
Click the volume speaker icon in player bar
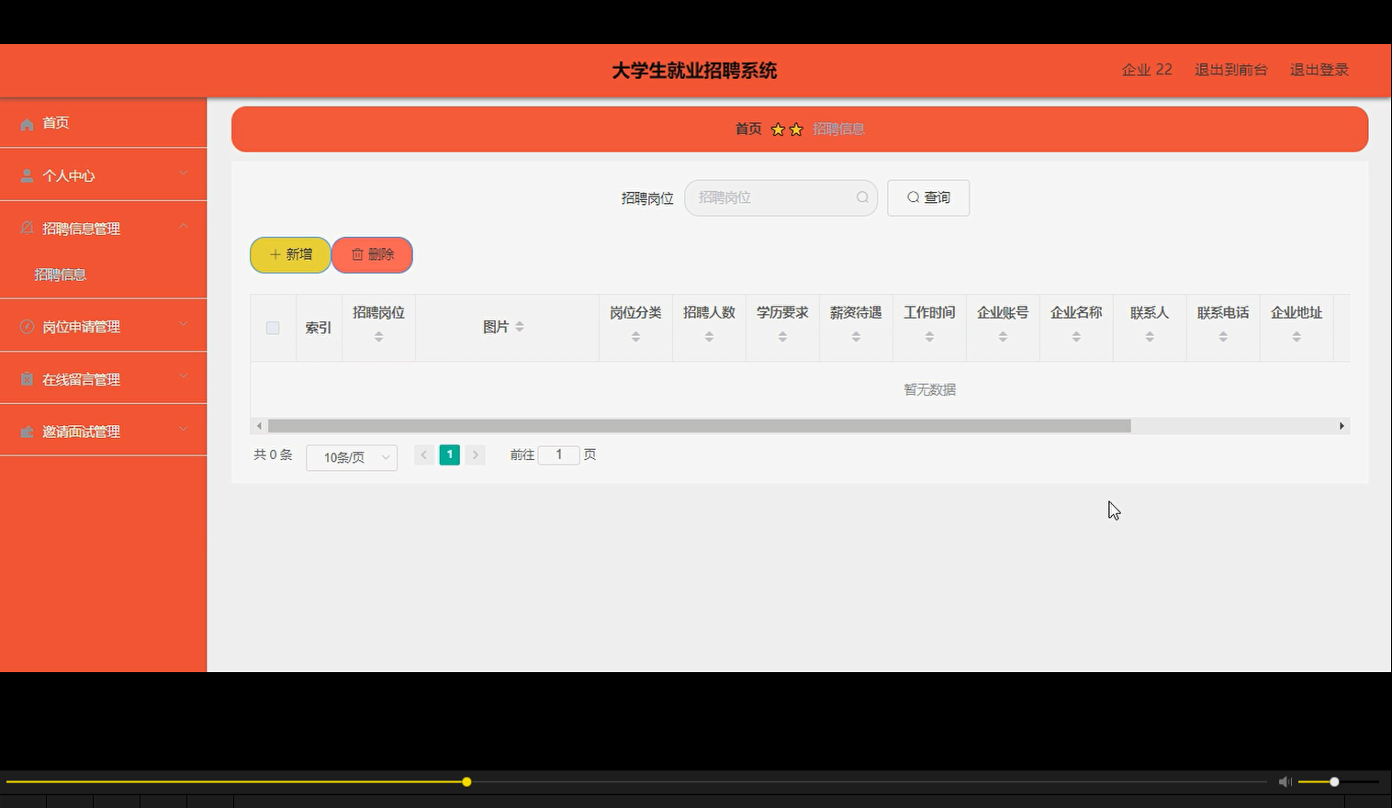coord(1285,781)
